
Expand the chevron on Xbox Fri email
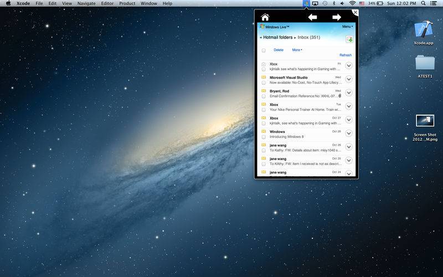point(349,65)
